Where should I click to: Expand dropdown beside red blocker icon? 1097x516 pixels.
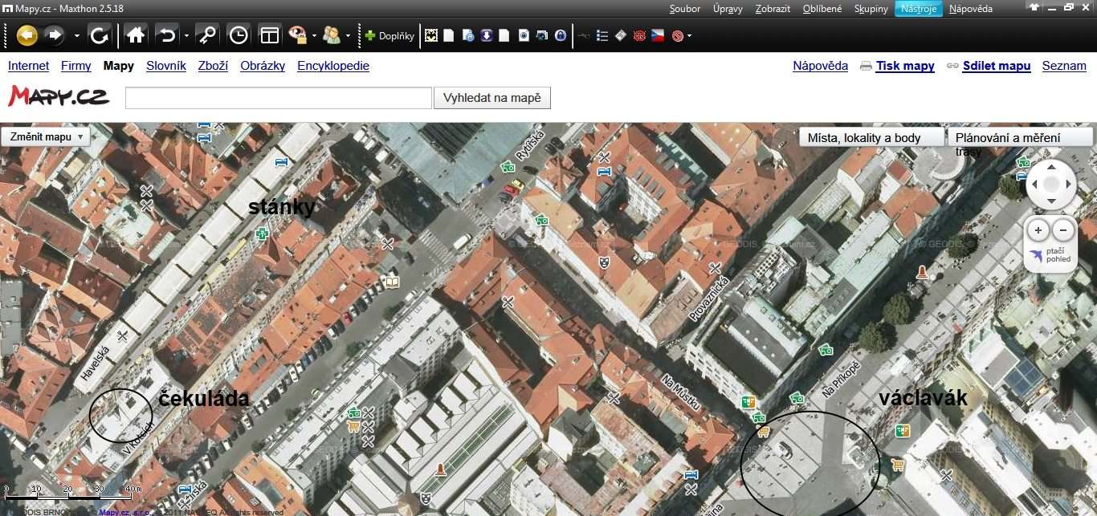click(x=689, y=35)
